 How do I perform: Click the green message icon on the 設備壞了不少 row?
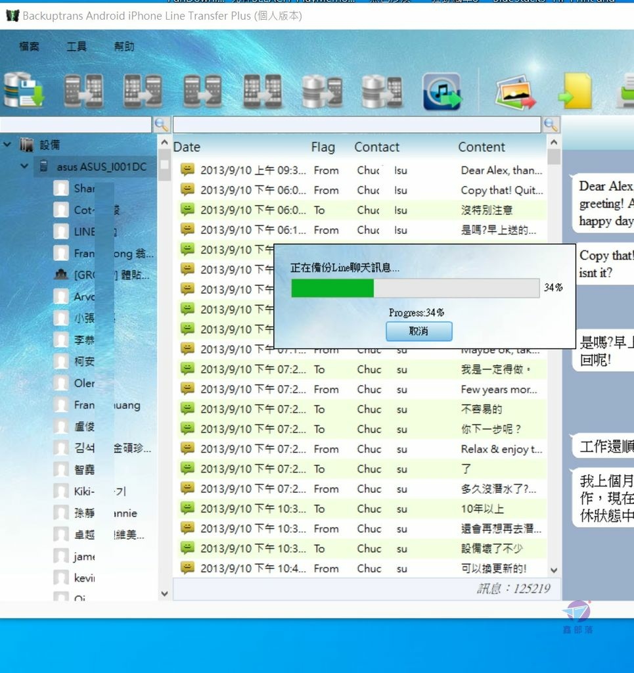187,548
